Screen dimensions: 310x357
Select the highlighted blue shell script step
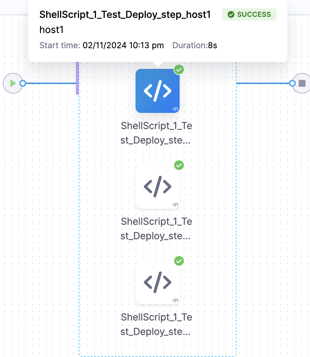tap(157, 91)
